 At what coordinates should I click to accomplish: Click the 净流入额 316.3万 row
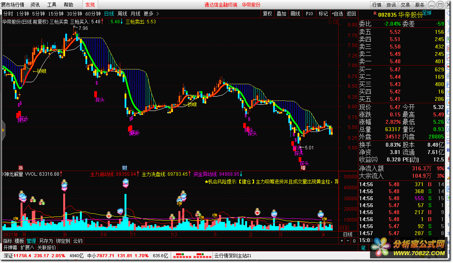[x=401, y=168]
